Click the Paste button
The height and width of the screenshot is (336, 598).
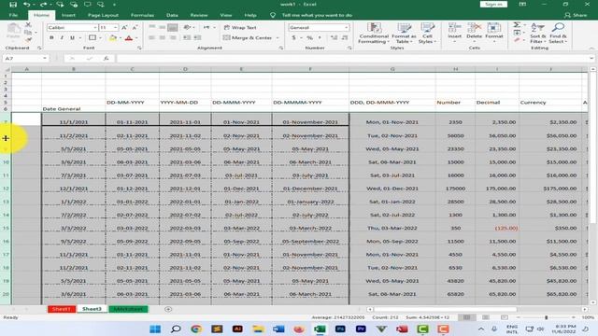coord(13,31)
